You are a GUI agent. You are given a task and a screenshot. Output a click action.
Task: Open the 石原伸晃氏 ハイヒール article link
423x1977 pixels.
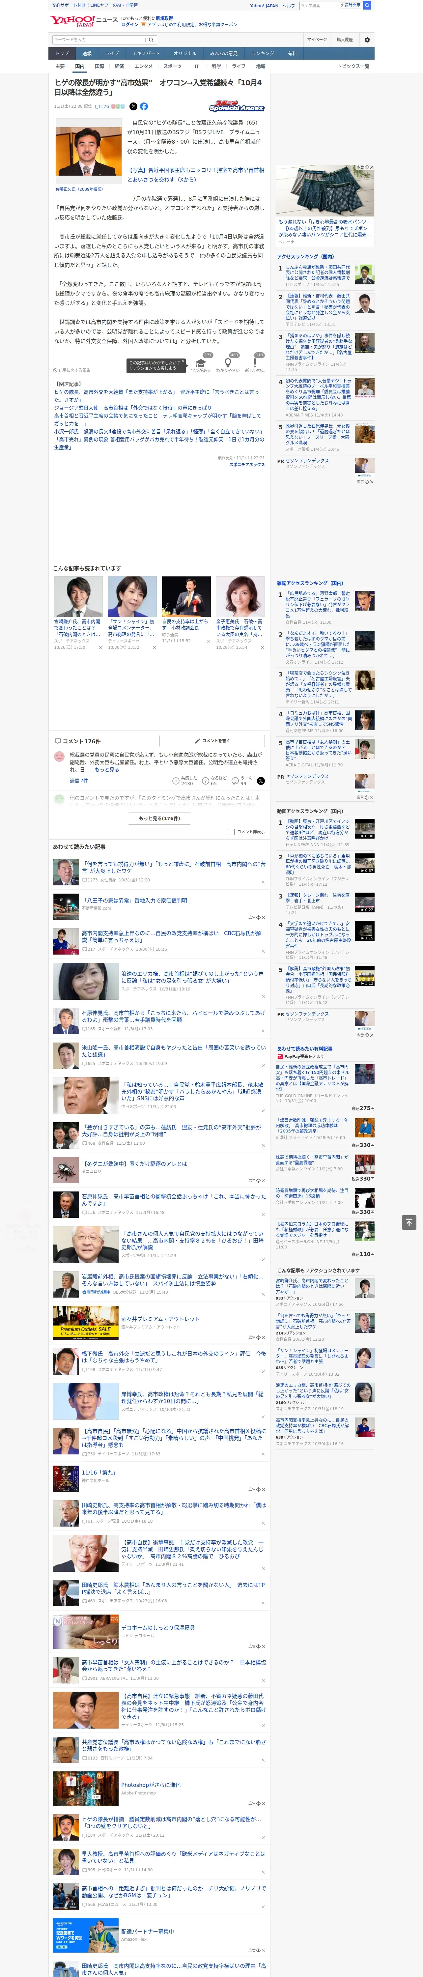coord(174,1016)
